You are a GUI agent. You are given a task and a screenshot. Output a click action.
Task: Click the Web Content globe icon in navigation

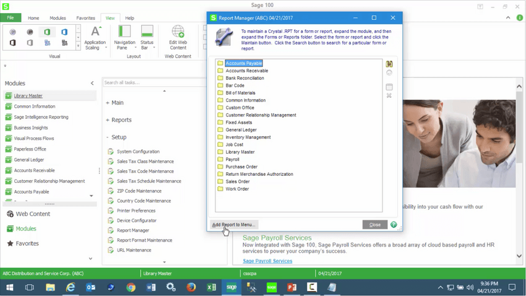pos(10,214)
